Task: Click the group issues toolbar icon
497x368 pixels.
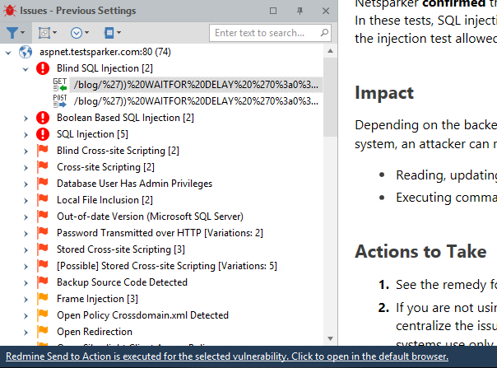Action: click(47, 33)
